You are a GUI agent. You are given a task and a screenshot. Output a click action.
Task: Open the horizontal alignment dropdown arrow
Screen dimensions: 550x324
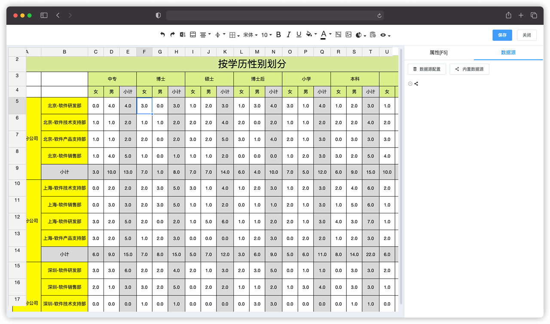pos(210,35)
